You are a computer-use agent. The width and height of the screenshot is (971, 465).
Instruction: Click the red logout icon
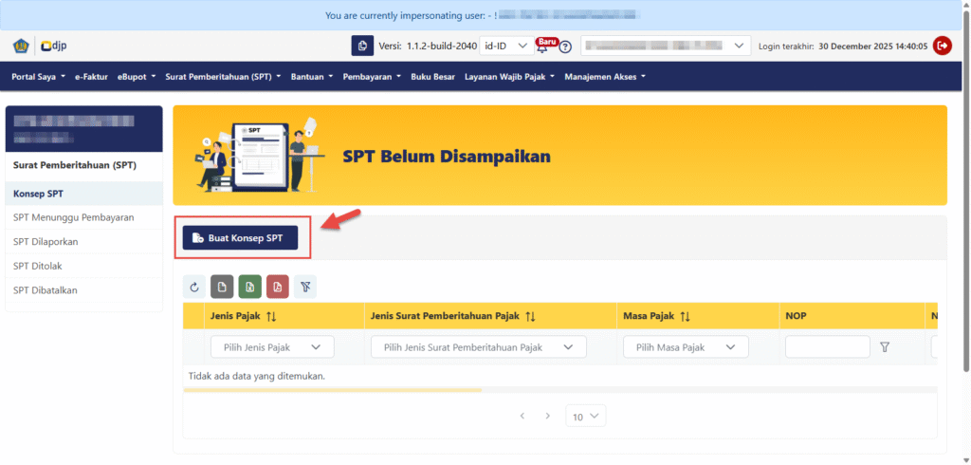pyautogui.click(x=942, y=46)
